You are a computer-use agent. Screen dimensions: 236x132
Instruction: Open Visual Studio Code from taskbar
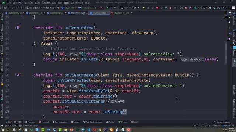(x=88, y=129)
